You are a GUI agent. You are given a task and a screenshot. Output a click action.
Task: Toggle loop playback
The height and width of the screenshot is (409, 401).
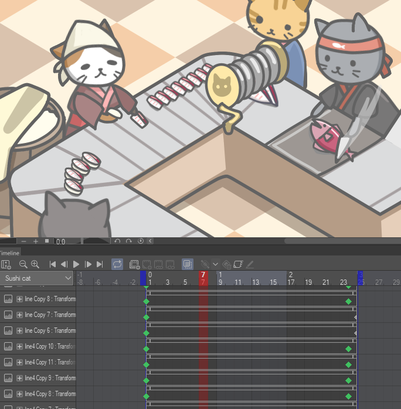[117, 264]
